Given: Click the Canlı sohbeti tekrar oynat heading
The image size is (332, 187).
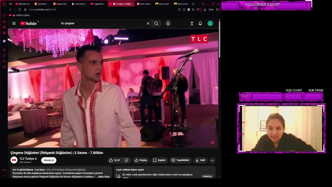Looking at the screenshot, I should click(x=130, y=170).
